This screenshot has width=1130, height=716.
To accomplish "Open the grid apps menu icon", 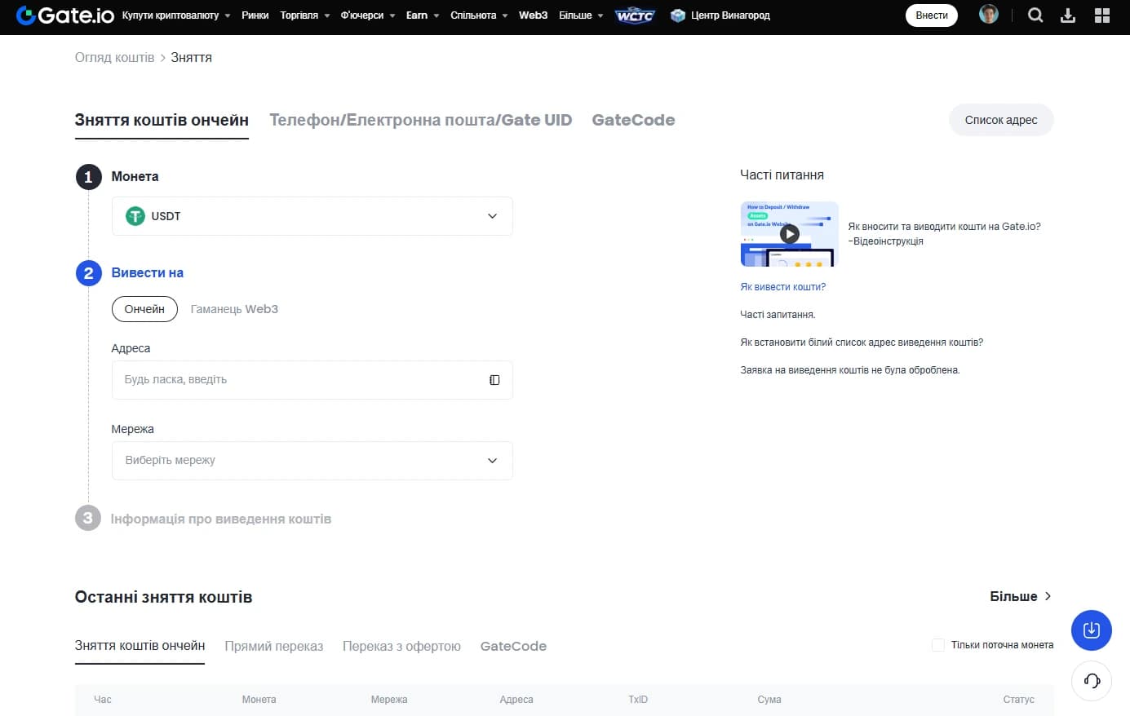I will pos(1102,15).
